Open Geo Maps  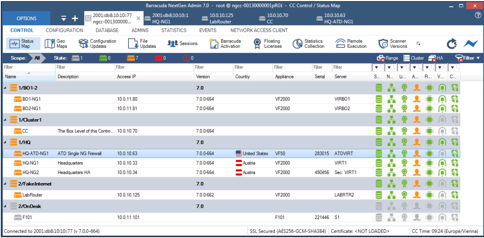click(56, 43)
